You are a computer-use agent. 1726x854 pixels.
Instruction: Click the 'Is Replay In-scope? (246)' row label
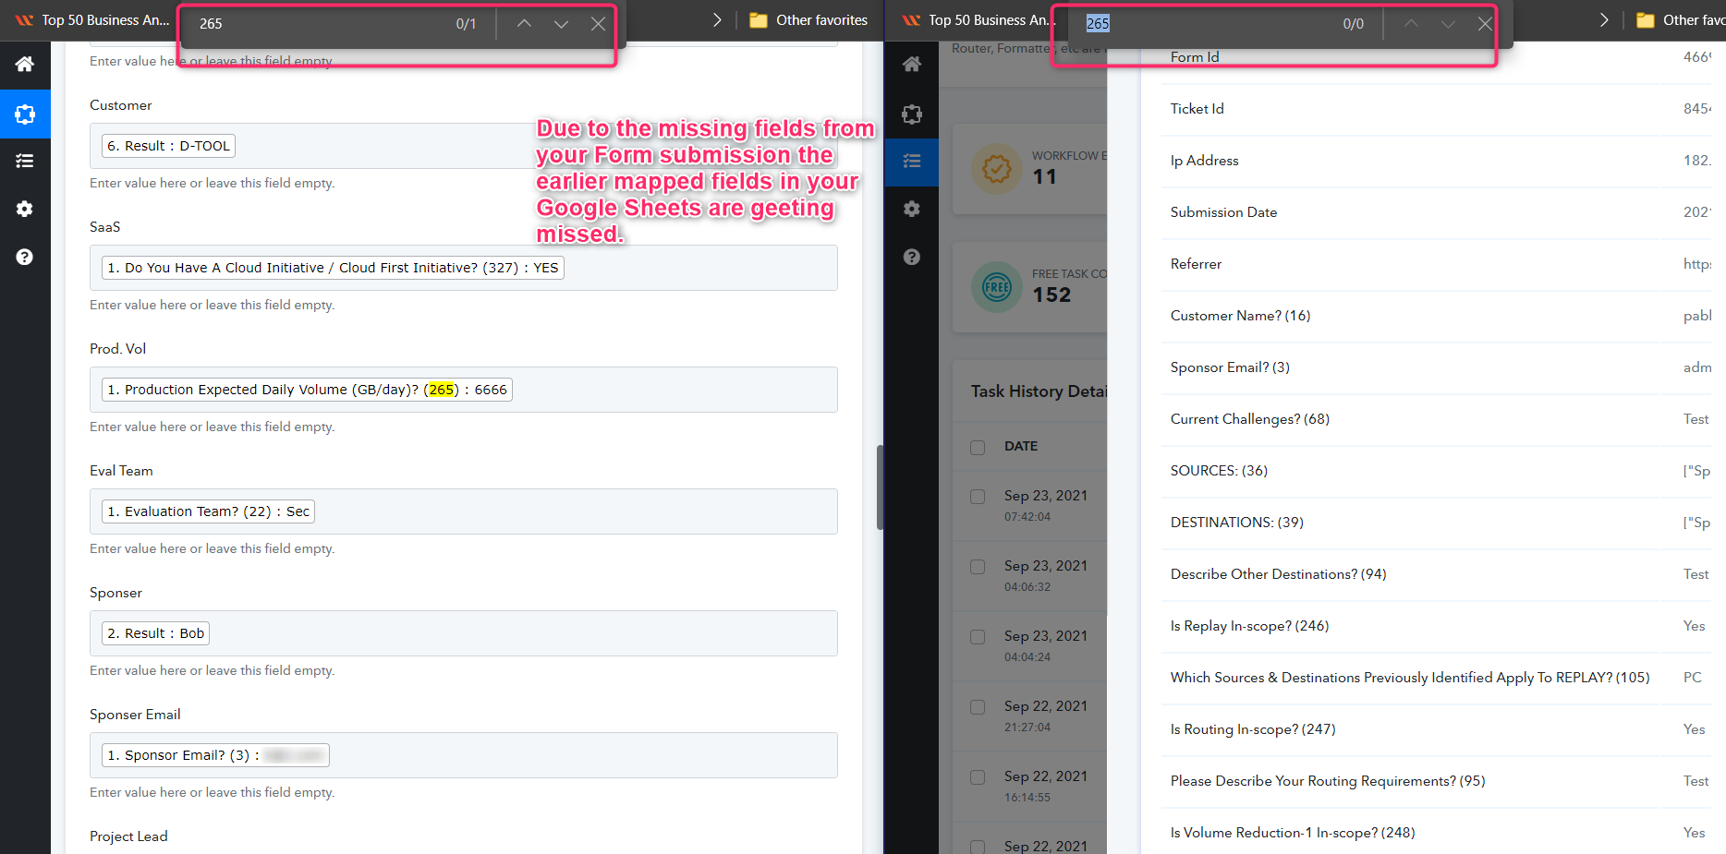click(x=1249, y=626)
